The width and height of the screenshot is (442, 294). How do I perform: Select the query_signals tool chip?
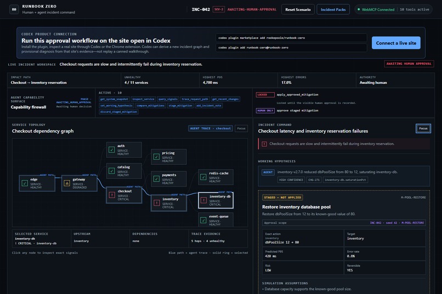pos(168,99)
